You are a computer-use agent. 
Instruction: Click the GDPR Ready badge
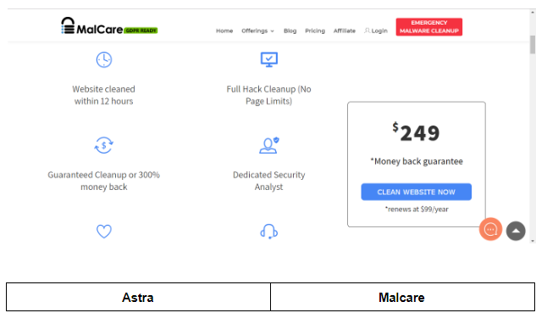[x=141, y=31]
